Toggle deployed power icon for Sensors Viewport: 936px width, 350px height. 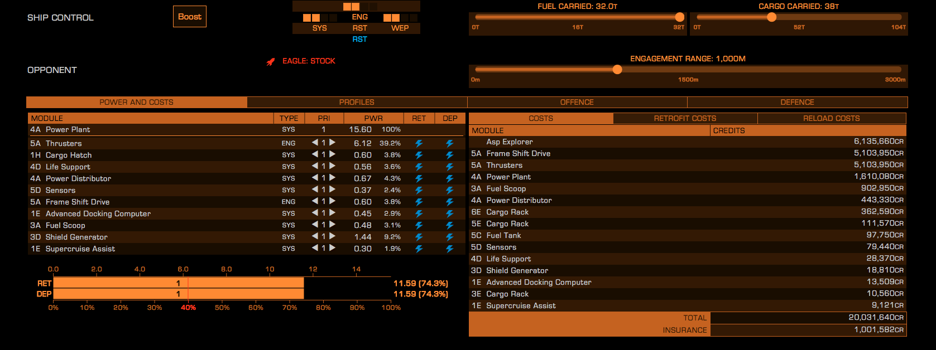(x=449, y=190)
